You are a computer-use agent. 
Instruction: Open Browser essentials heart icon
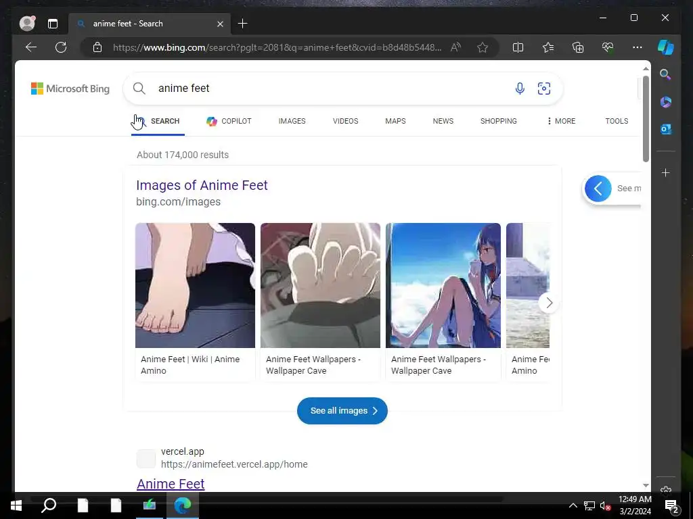click(x=608, y=47)
